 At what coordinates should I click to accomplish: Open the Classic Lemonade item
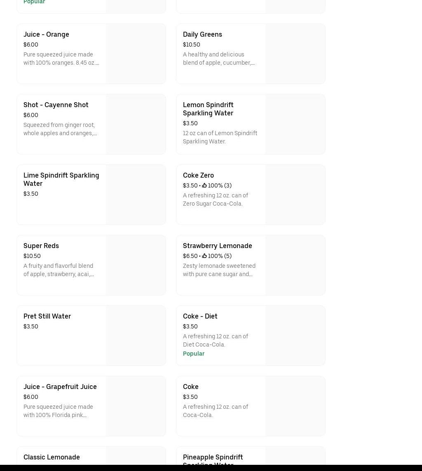(52, 457)
